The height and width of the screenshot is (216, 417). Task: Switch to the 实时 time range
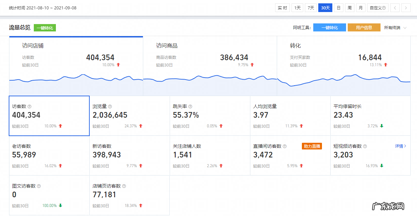click(x=282, y=8)
